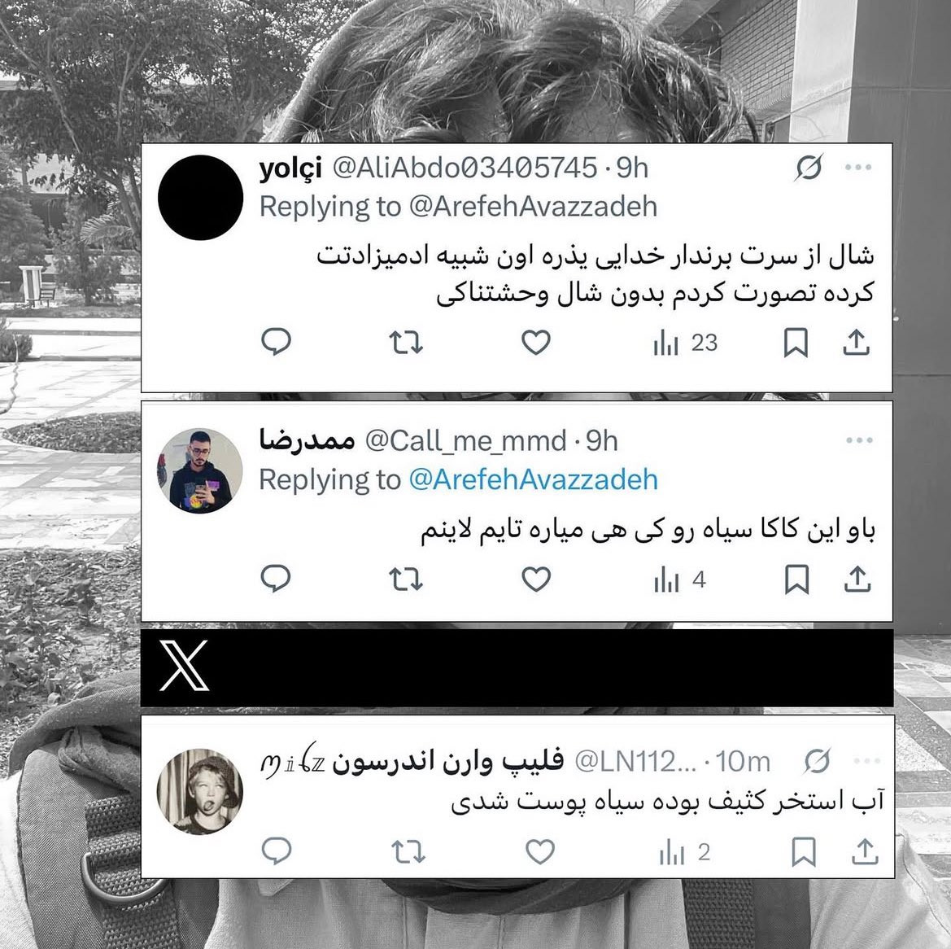
Task: Retweet the @LN112 tweet
Action: (408, 852)
